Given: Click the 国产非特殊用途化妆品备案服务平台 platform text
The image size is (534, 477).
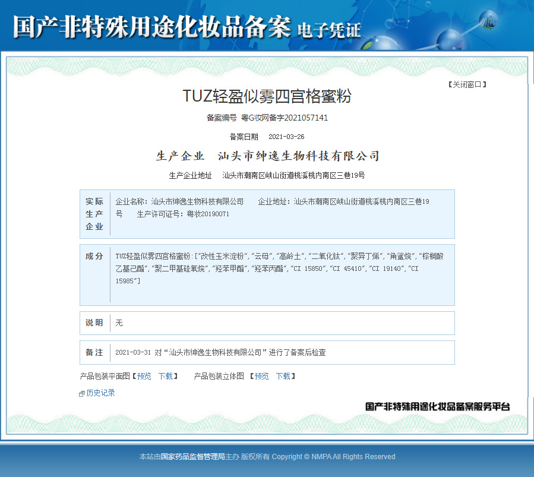Looking at the screenshot, I should [437, 406].
